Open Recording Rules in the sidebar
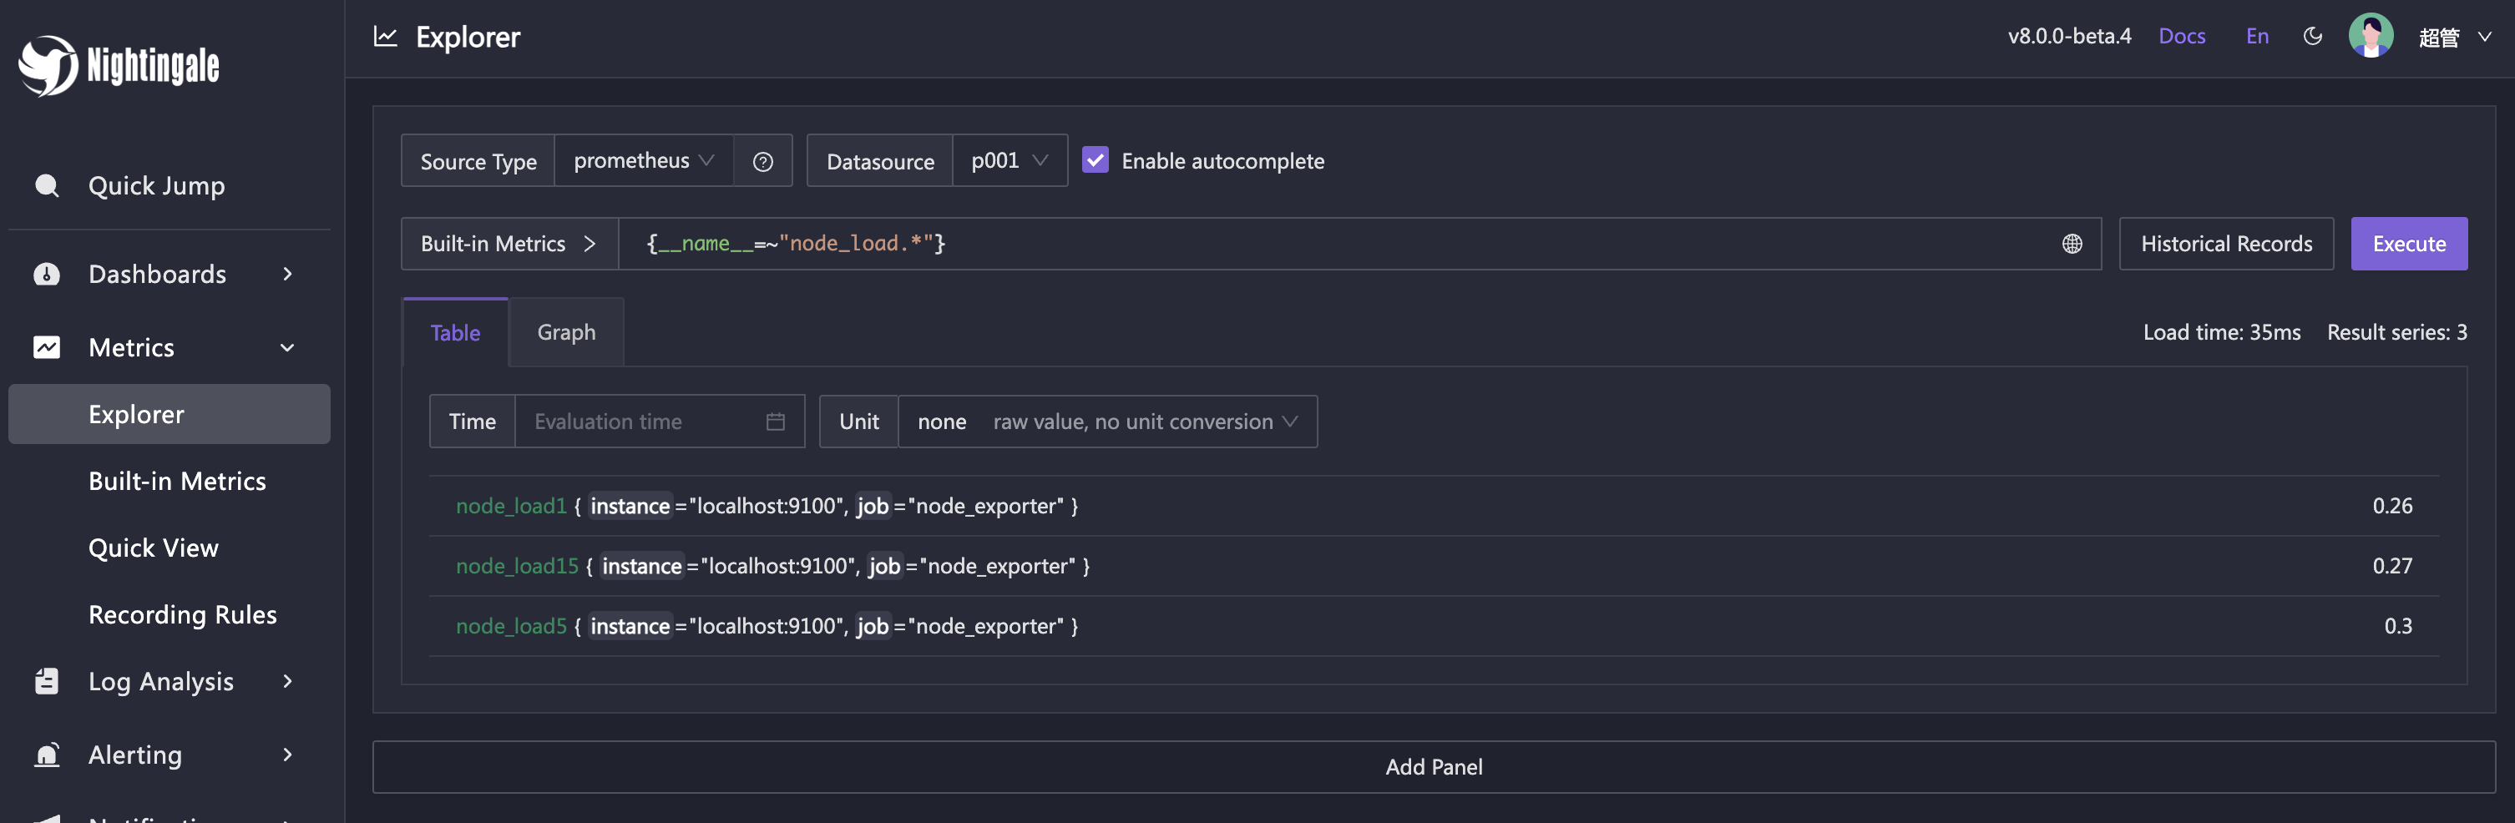 (x=183, y=615)
